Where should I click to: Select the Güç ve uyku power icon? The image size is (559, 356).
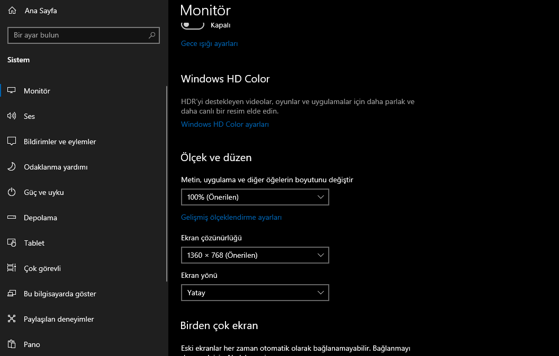pos(12,192)
